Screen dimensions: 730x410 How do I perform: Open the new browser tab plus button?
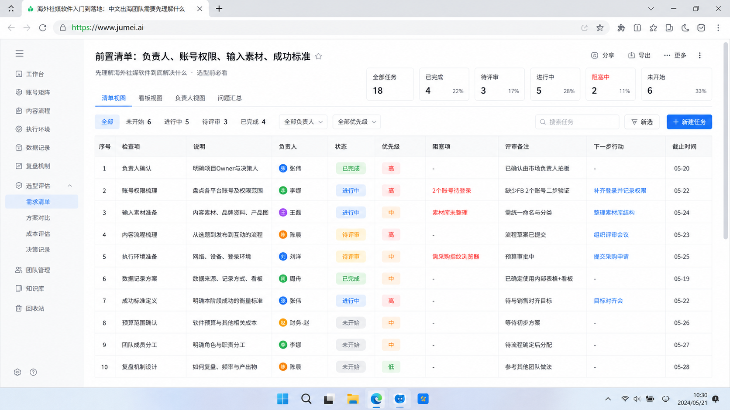point(219,9)
